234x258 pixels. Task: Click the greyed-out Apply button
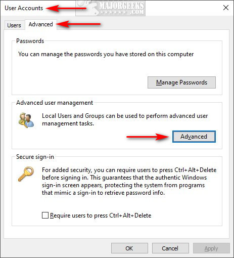(x=211, y=248)
